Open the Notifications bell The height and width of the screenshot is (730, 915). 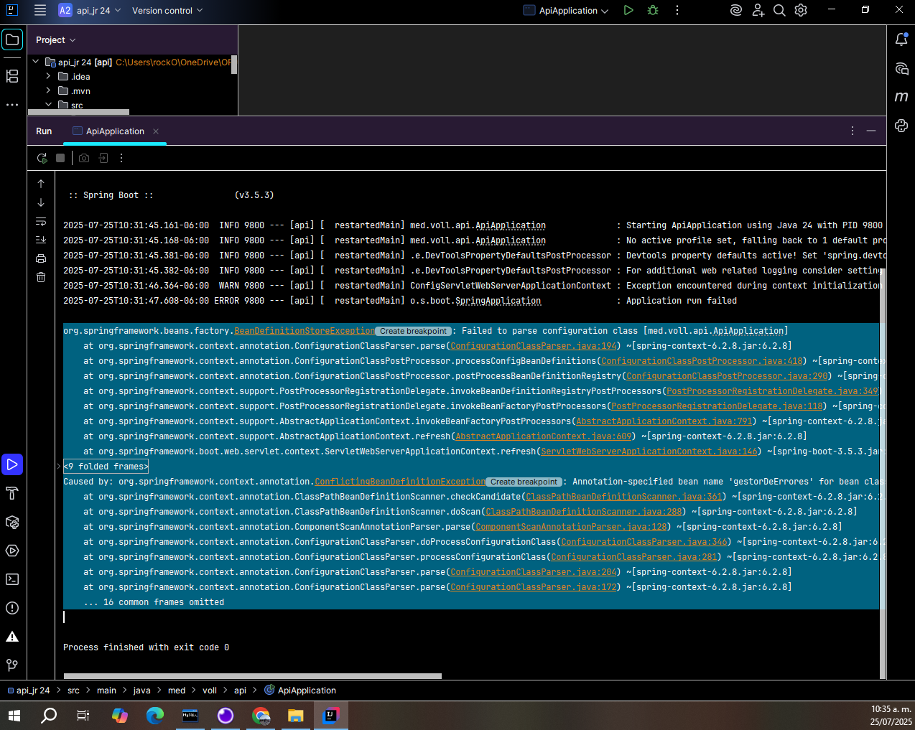coord(901,39)
